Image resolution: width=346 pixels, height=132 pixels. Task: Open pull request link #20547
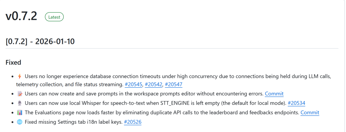tap(174, 84)
